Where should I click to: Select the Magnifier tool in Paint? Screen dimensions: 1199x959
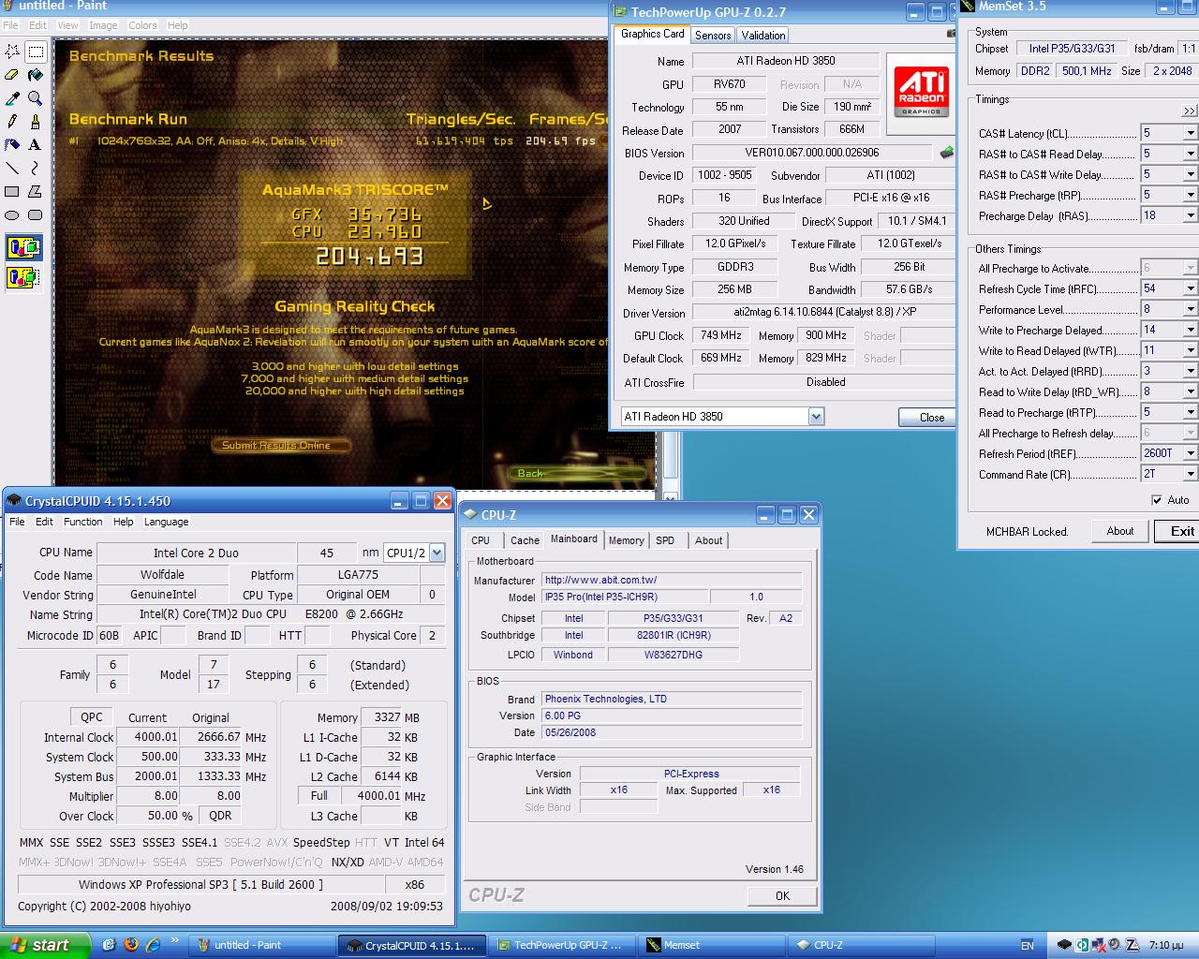pos(36,98)
